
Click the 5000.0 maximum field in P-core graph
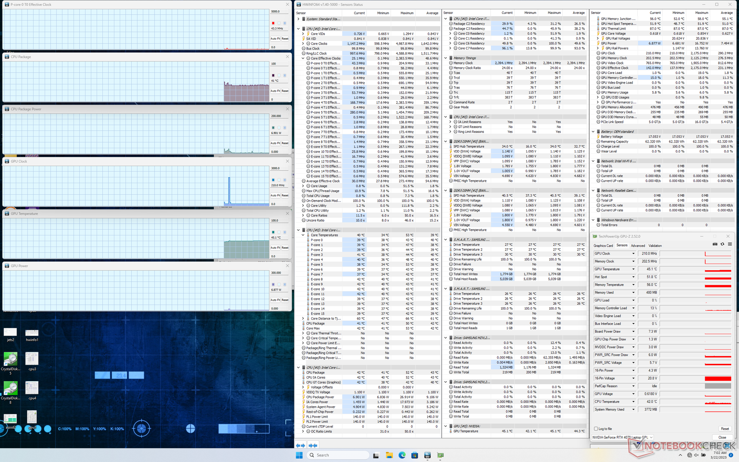tap(279, 12)
